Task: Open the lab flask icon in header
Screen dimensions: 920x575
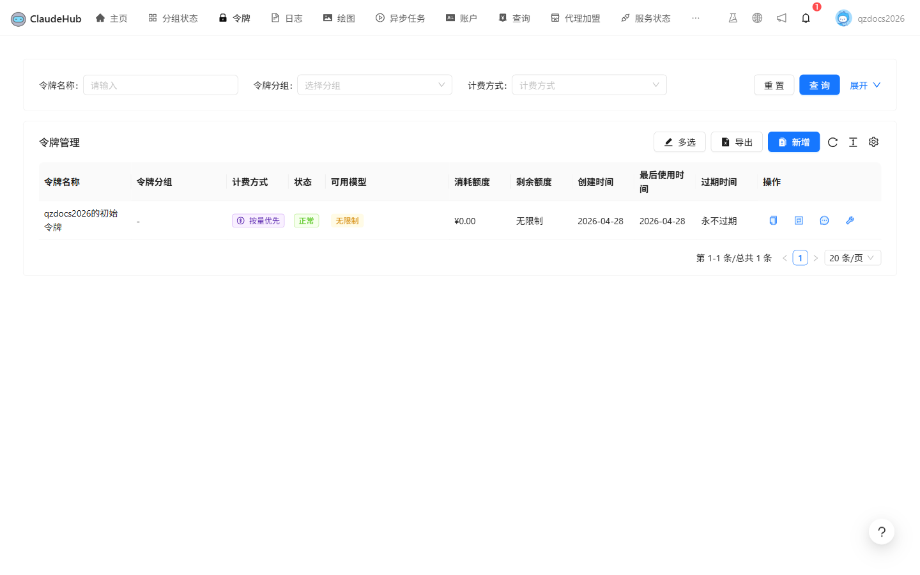Action: point(733,18)
